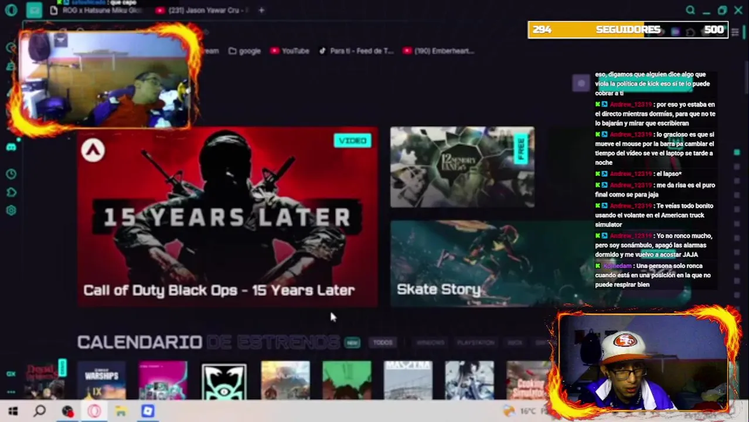Open the Opera GX taskbar icon
The height and width of the screenshot is (422, 749).
(x=94, y=411)
